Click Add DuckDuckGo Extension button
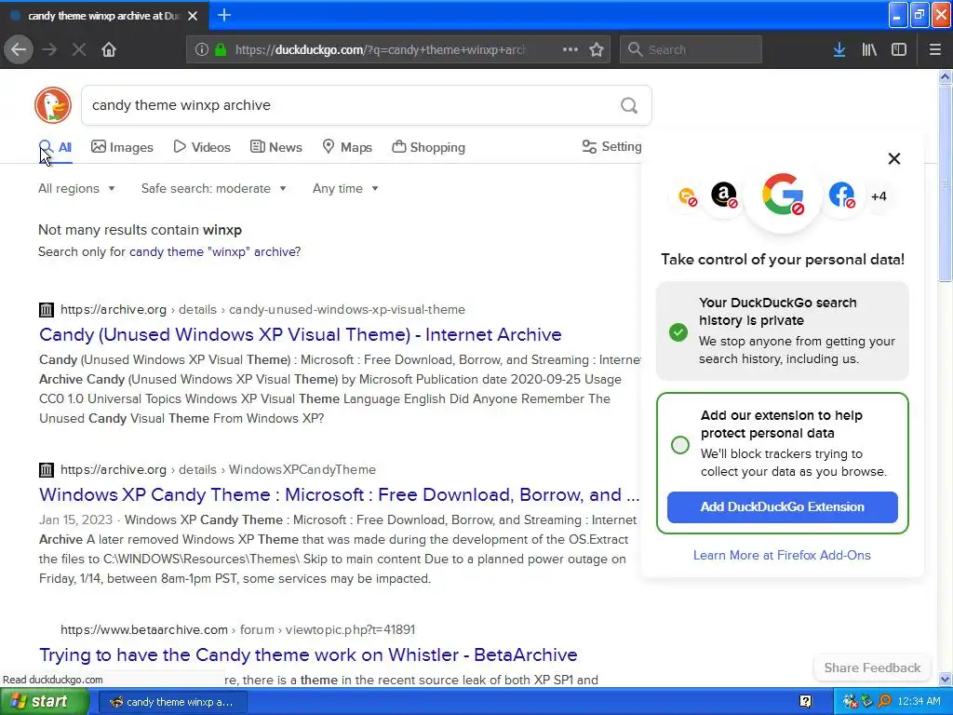This screenshot has height=715, width=953. [782, 507]
